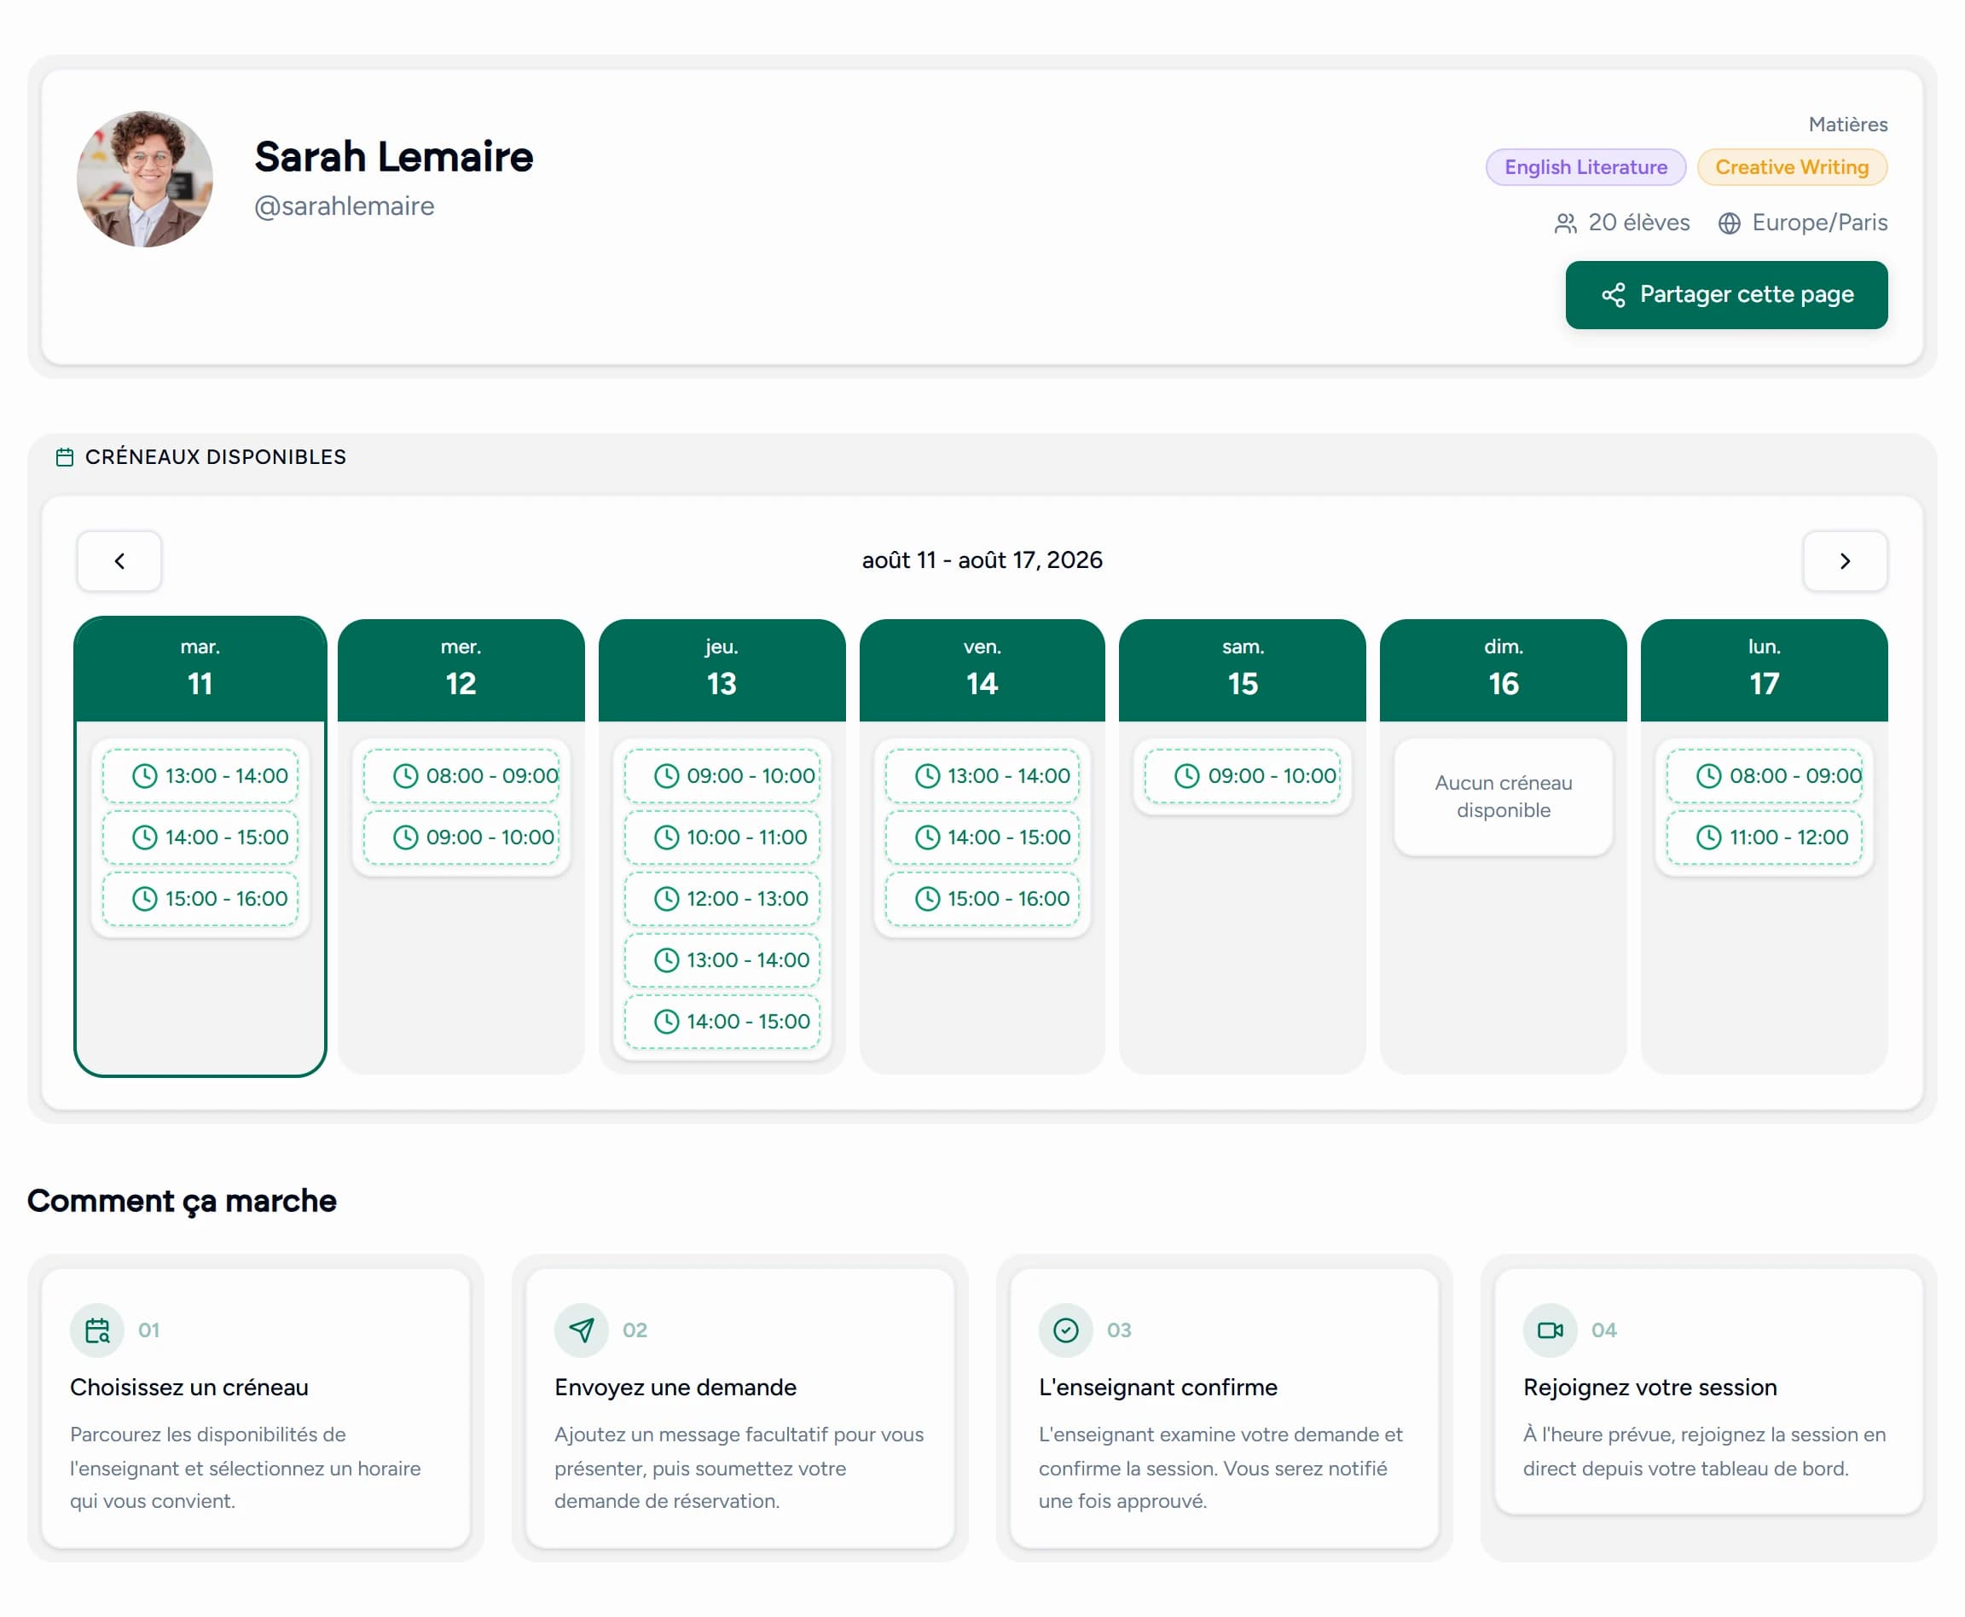Select Monday 11:00 - 12:00 slot
Viewport: 1965px width, 1617px height.
tap(1764, 837)
